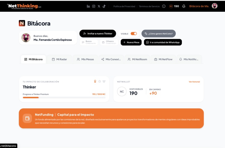The width and height of the screenshot is (225, 148).
Task: Switch to the Mis Mesas tab
Action: click(x=85, y=59)
